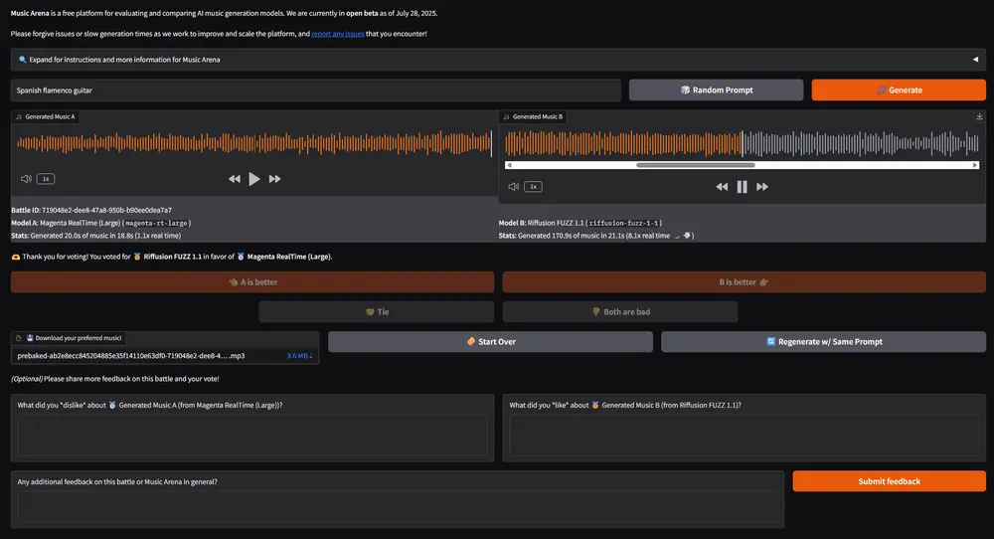Image resolution: width=994 pixels, height=539 pixels.
Task: Download the prebaked mp3 file 3.6 MB
Action: [298, 355]
